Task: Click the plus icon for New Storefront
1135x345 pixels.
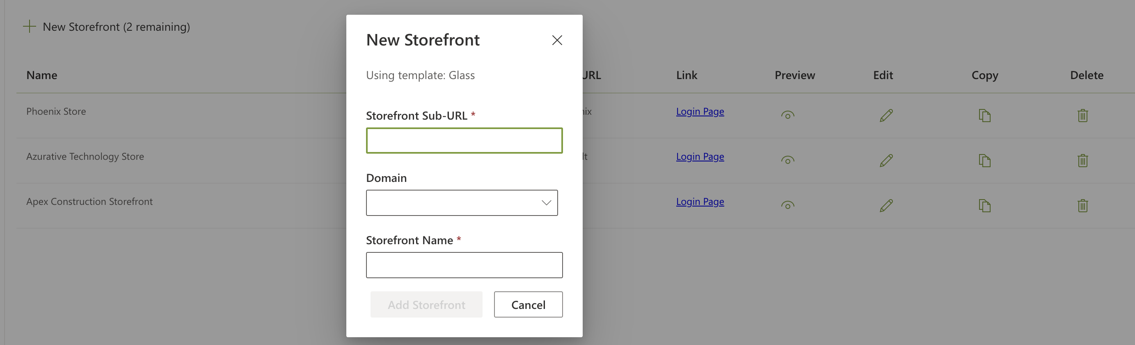Action: 29,26
